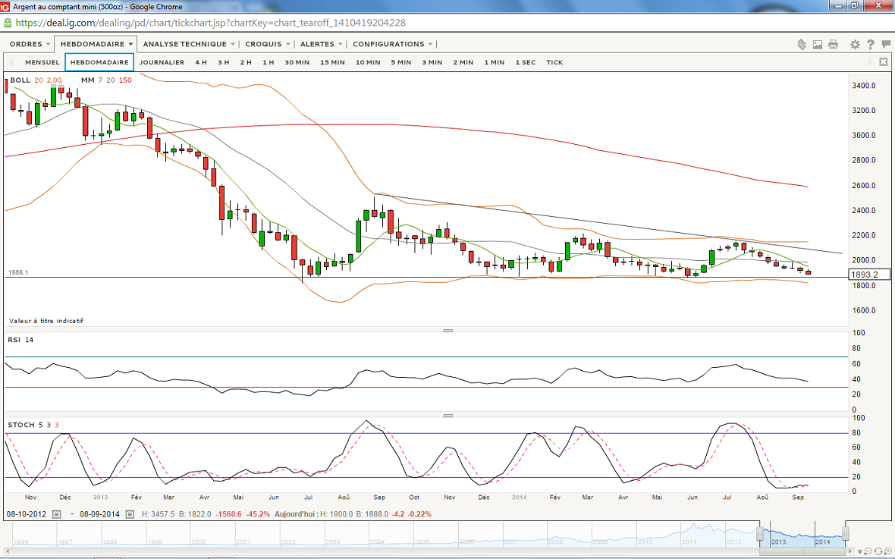895x559 pixels.
Task: Save chart as image
Action: (x=818, y=45)
